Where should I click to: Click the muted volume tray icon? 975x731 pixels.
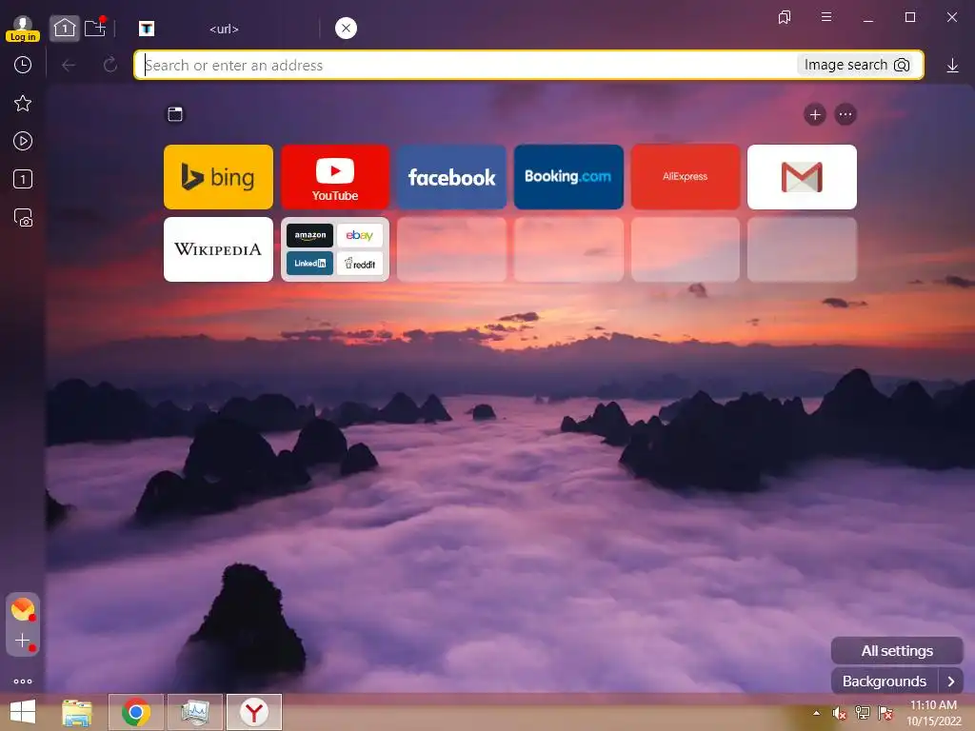point(840,713)
